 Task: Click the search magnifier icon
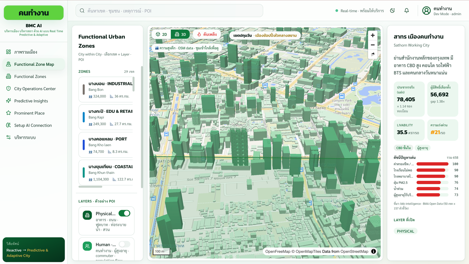pyautogui.click(x=82, y=11)
